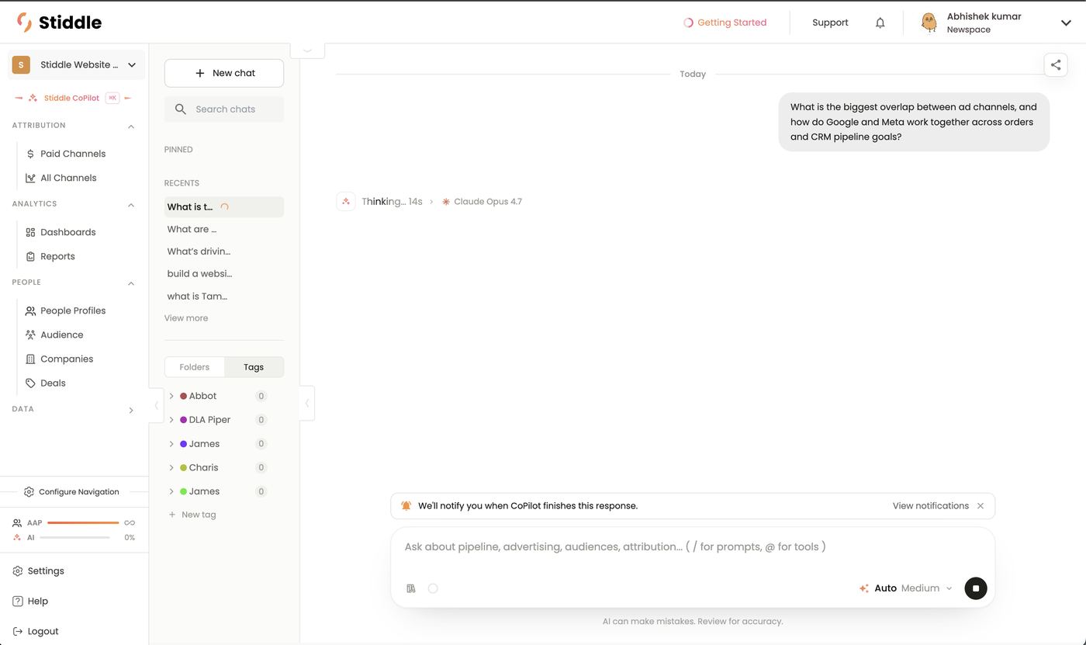Image resolution: width=1086 pixels, height=645 pixels.
Task: Open Abhishek kumar account menu chevron
Action: point(1066,23)
